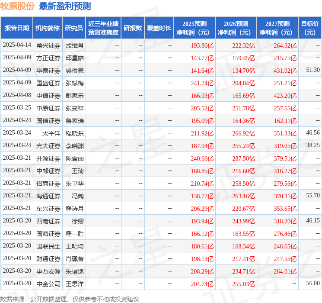This screenshot has width=322, height=303.
Task: Click the 2027预测净利润 column header
Action: pyautogui.click(x=277, y=28)
